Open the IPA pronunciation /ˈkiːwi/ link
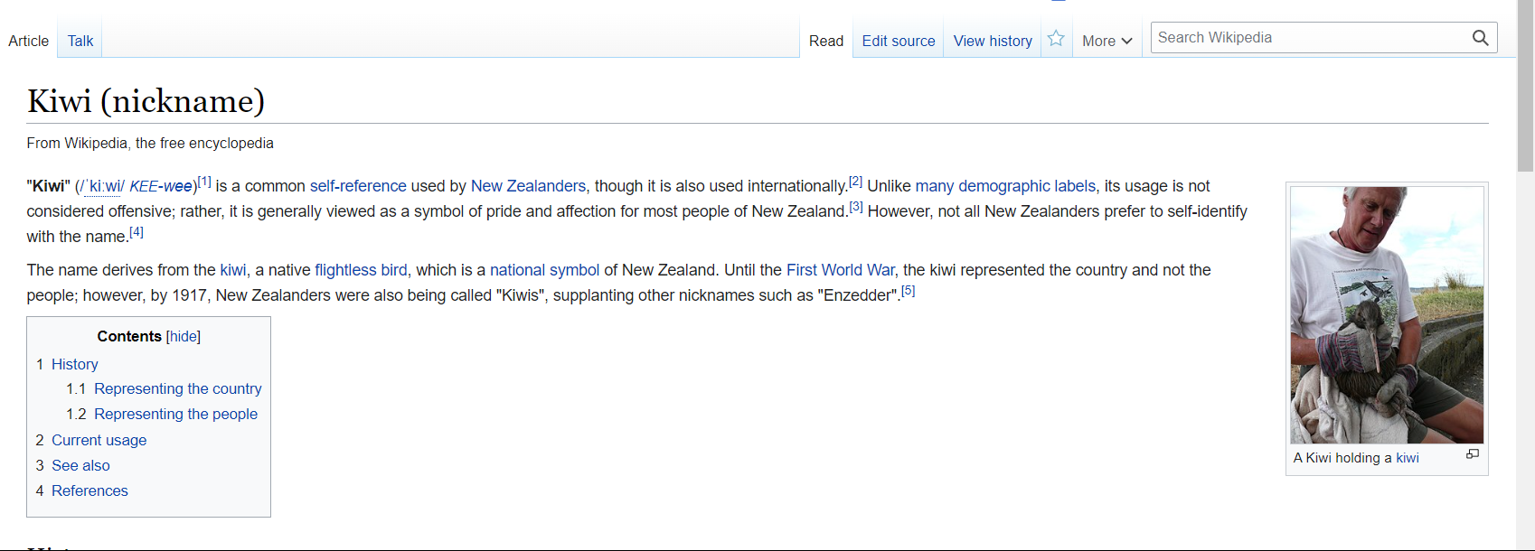The height and width of the screenshot is (551, 1535). [102, 187]
